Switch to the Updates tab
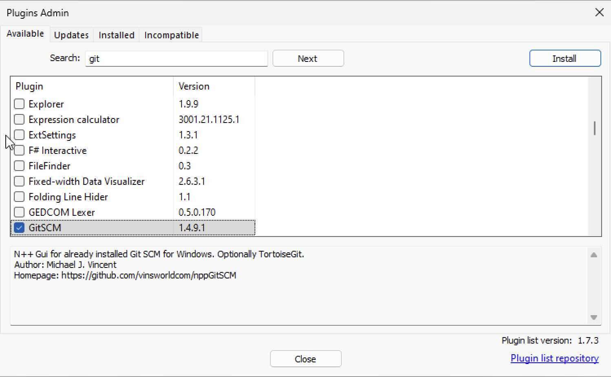611x377 pixels. 71,35
